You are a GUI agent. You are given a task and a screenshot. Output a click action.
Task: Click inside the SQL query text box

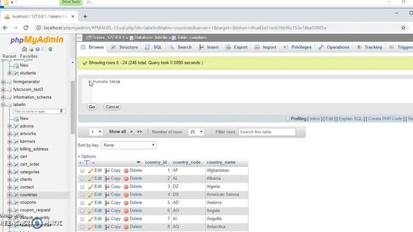click(x=248, y=90)
